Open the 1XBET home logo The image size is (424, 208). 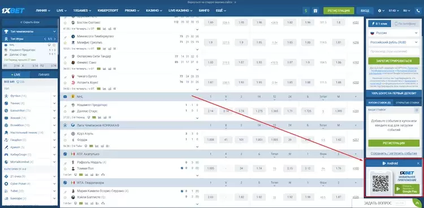(13, 11)
